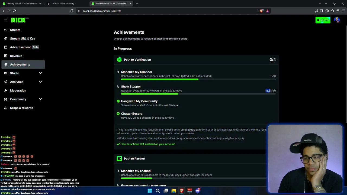347x195 pixels.
Task: Open Task View on the taskbar
Action: coord(166,191)
